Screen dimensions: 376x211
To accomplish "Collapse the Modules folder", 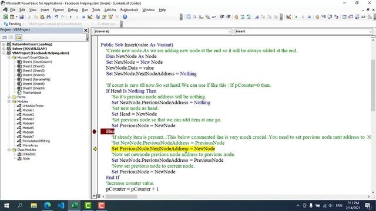I will [9, 101].
